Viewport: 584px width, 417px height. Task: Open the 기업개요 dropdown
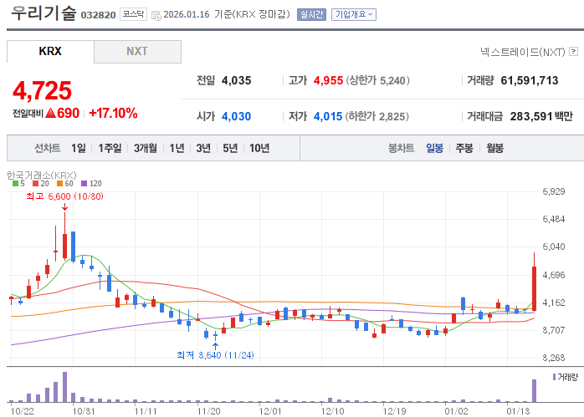tap(353, 14)
